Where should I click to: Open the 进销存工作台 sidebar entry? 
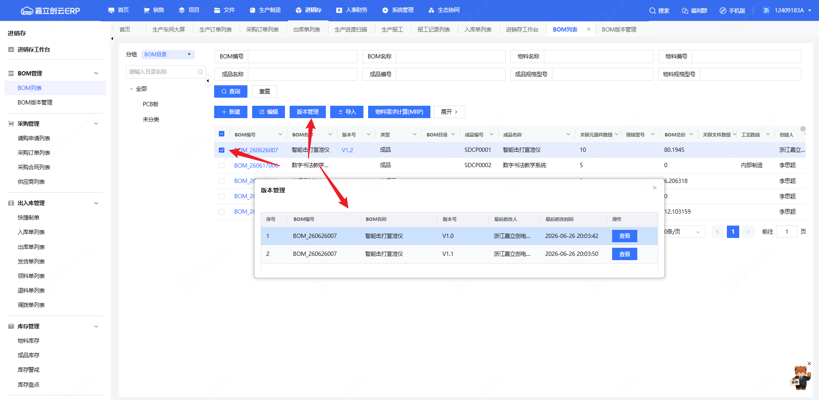point(34,49)
